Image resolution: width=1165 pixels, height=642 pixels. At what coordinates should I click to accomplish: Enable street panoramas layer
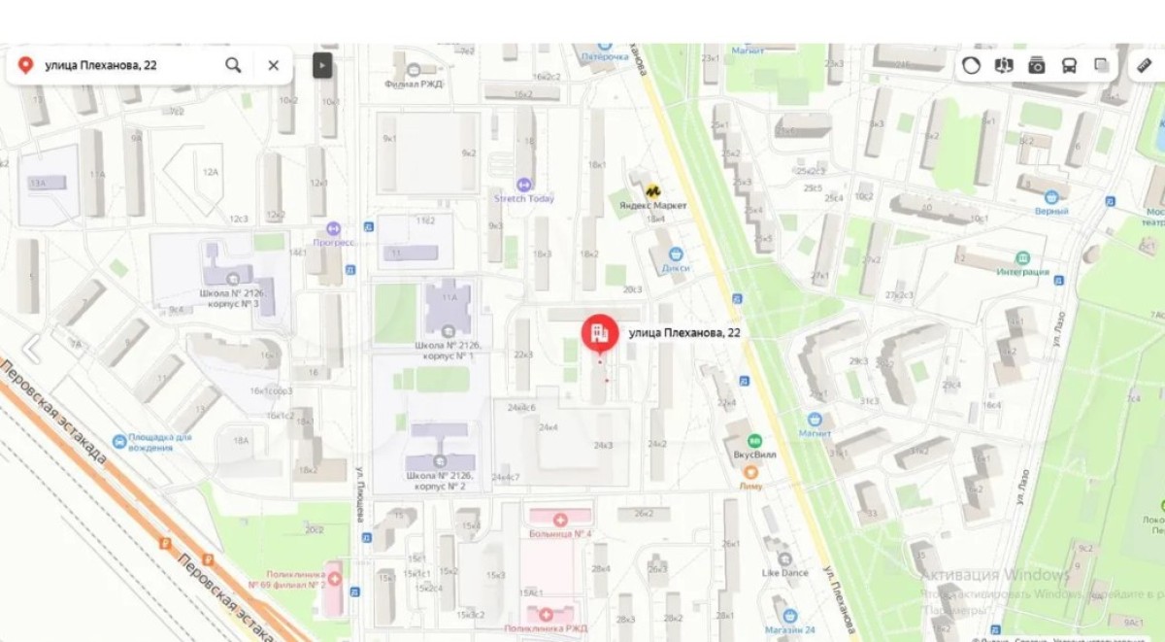click(x=1004, y=65)
